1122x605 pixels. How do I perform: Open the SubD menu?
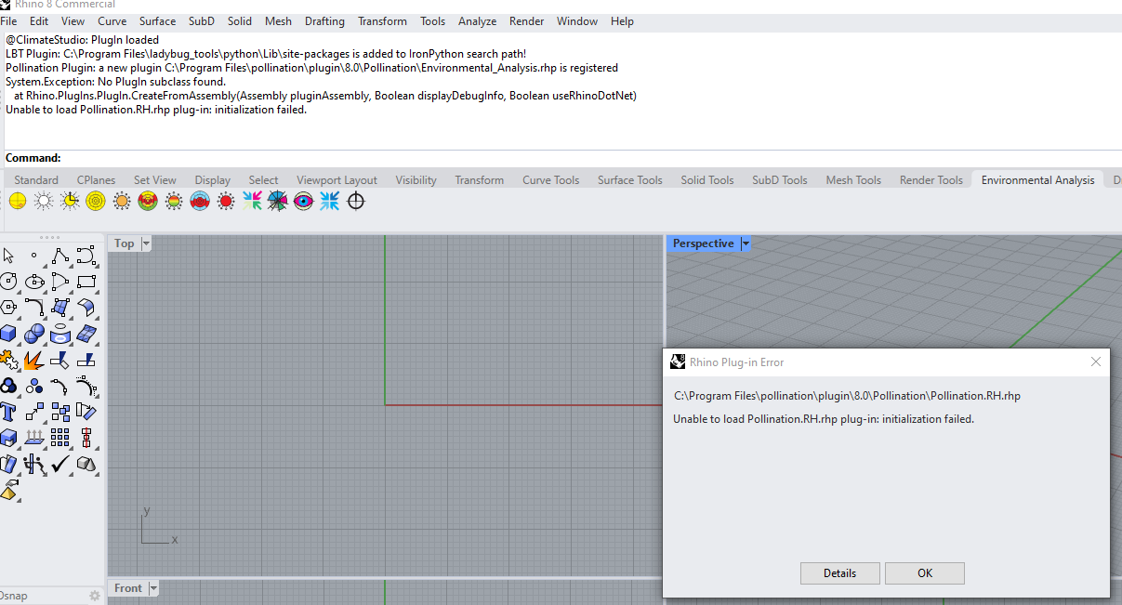pyautogui.click(x=201, y=21)
